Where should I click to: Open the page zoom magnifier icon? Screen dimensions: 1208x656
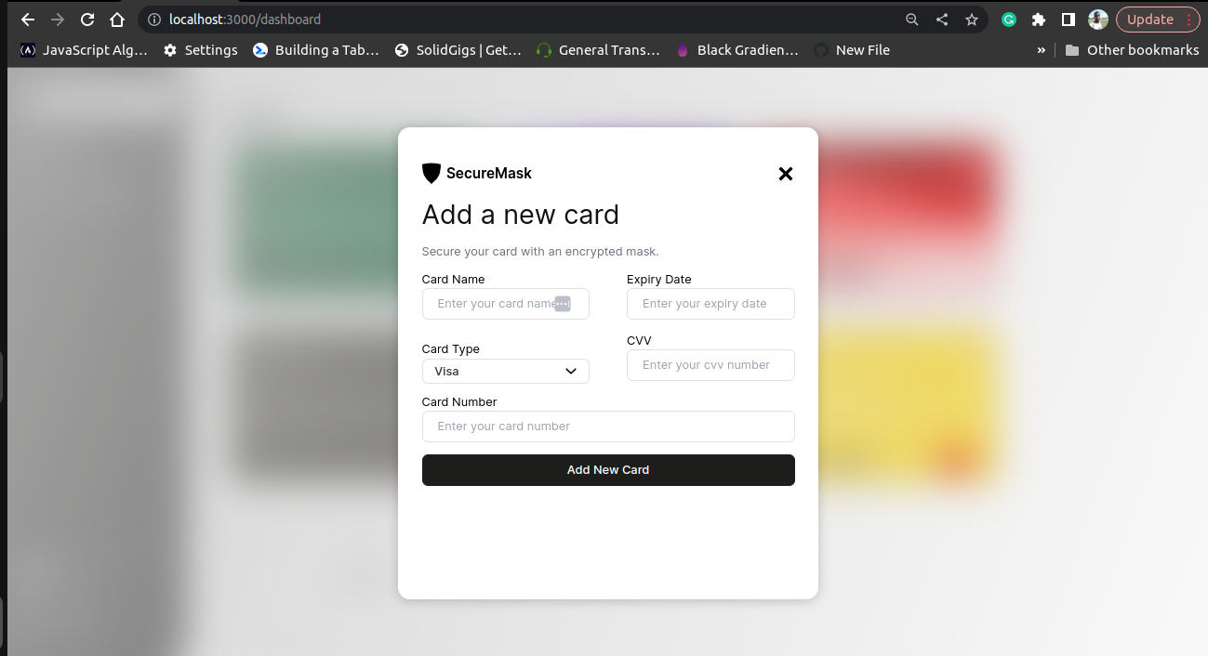912,20
